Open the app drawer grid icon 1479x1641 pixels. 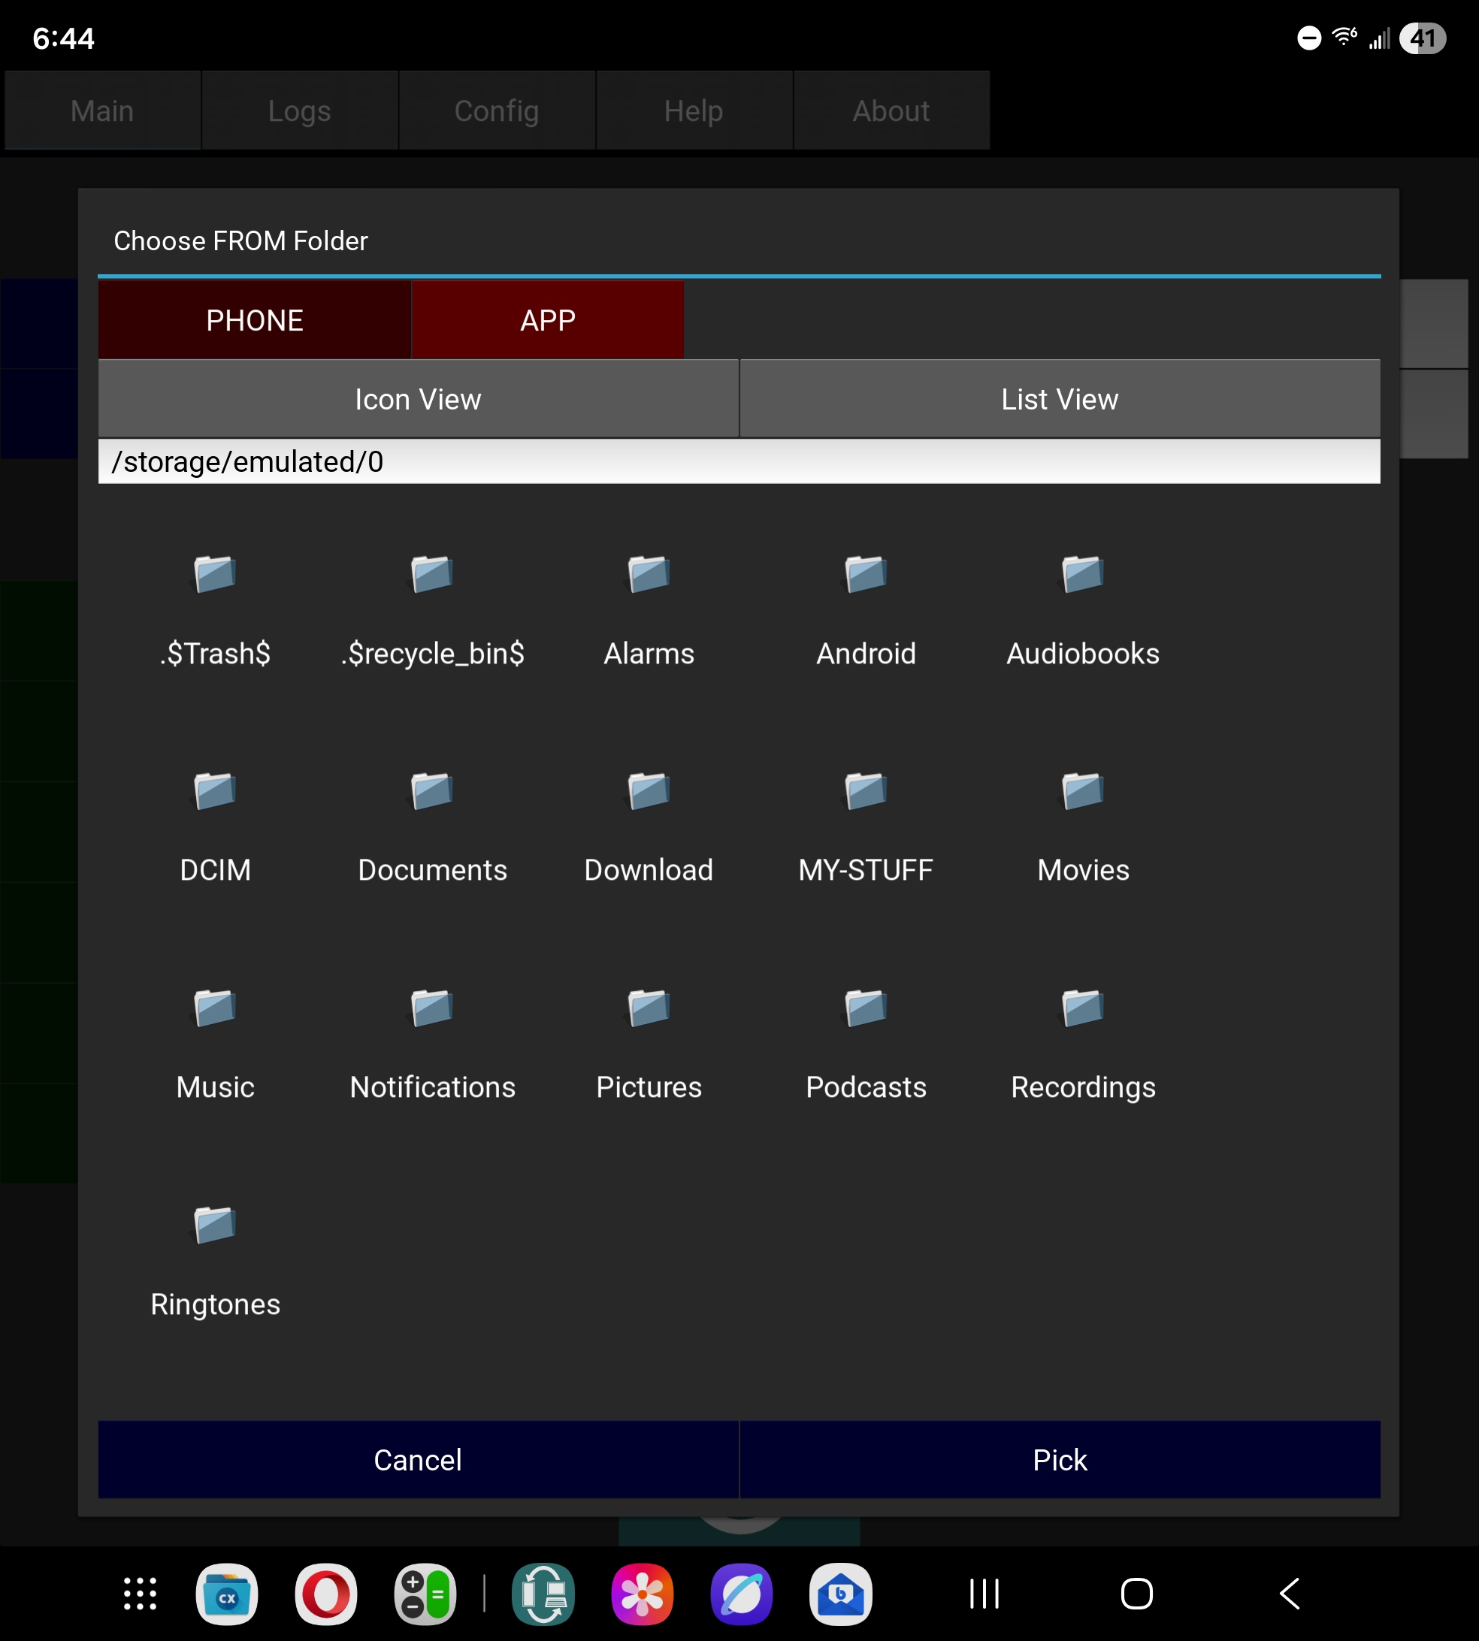(140, 1593)
